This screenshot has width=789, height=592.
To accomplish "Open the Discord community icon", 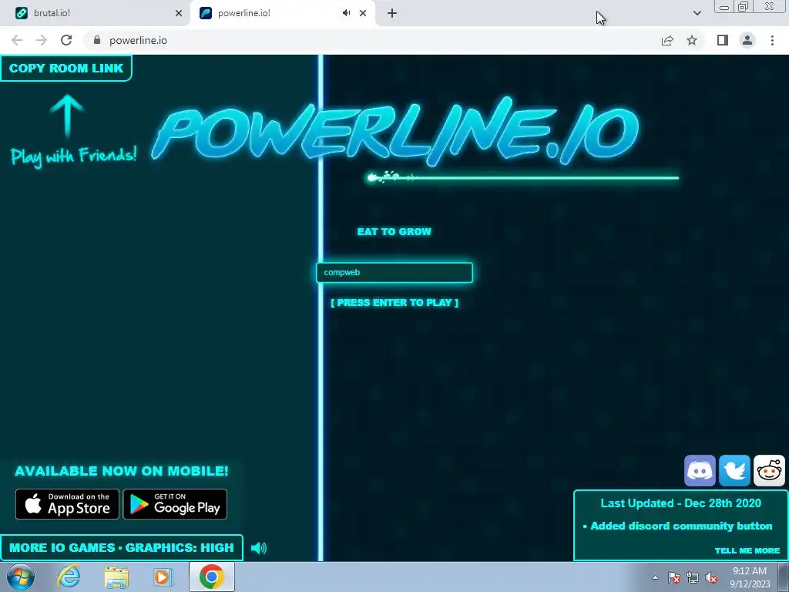I will tap(700, 471).
